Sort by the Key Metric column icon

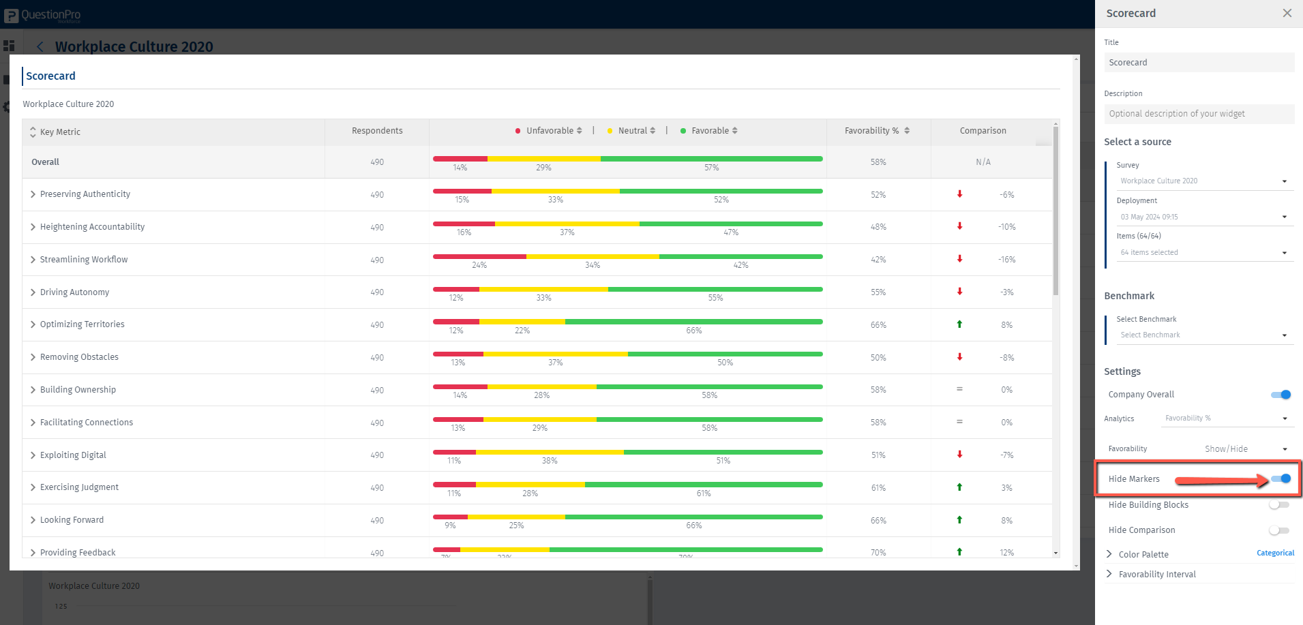click(x=33, y=132)
